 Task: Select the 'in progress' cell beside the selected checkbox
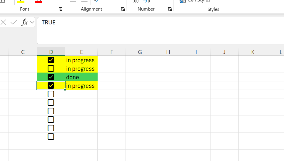pos(81,85)
